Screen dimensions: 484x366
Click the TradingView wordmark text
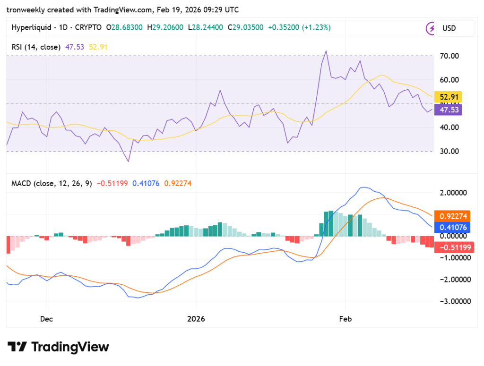(70, 347)
